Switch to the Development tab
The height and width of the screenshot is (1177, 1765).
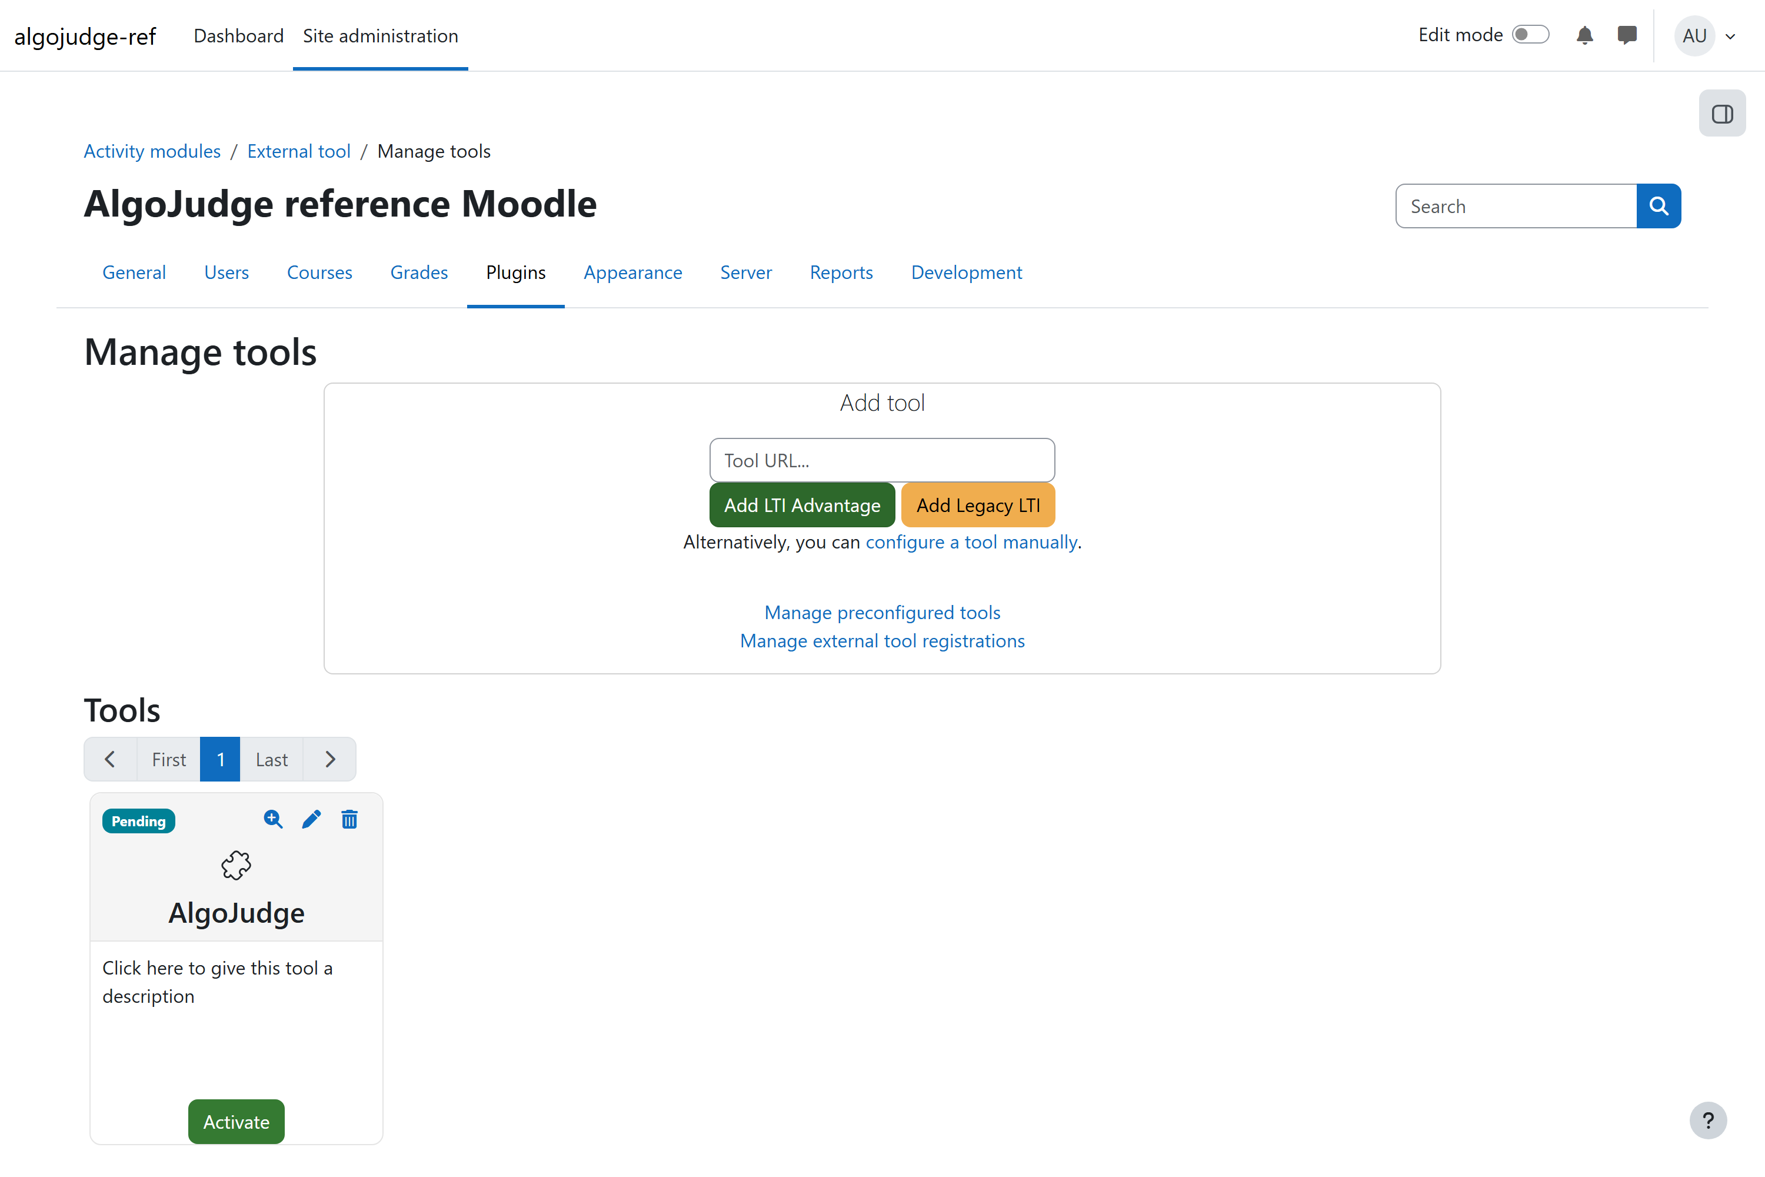click(967, 272)
